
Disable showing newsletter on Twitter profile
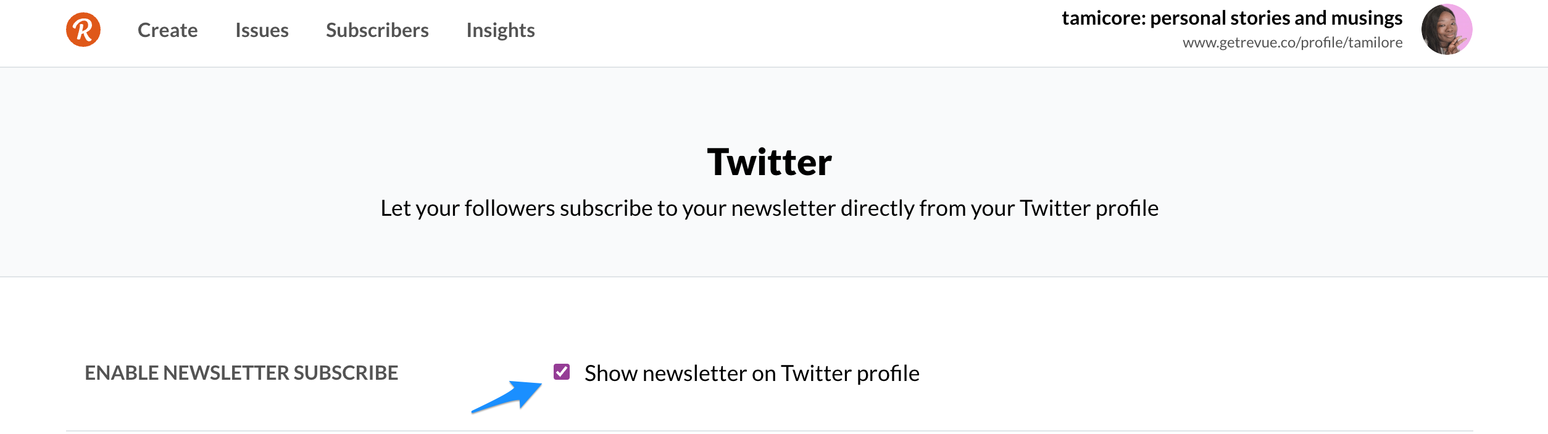point(562,372)
